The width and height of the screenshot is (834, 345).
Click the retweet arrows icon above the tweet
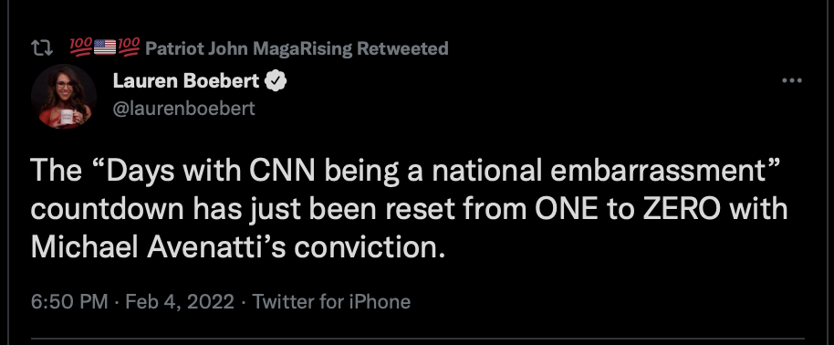coord(42,48)
